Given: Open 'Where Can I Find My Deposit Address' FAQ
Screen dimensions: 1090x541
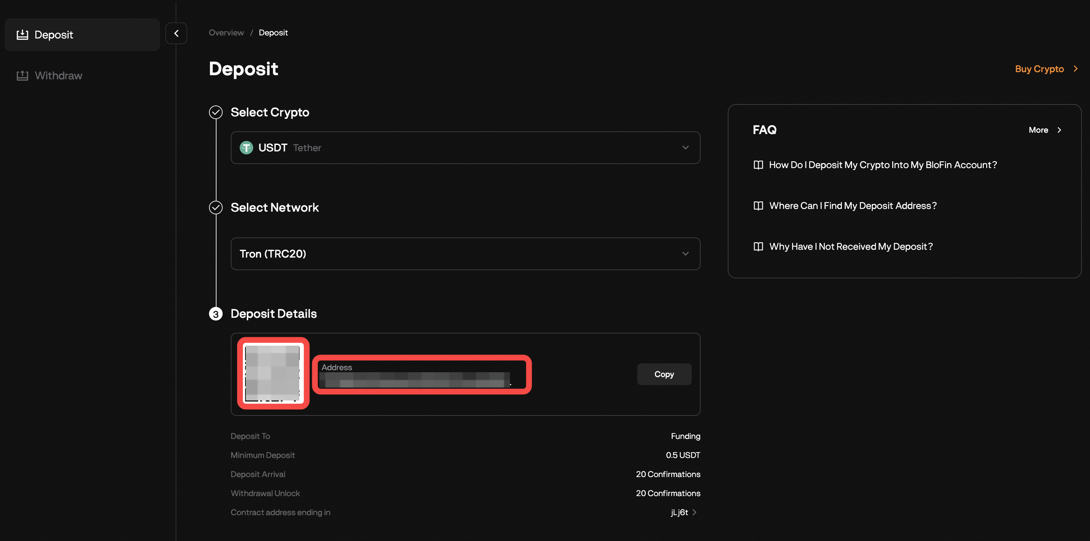Looking at the screenshot, I should click(x=853, y=206).
